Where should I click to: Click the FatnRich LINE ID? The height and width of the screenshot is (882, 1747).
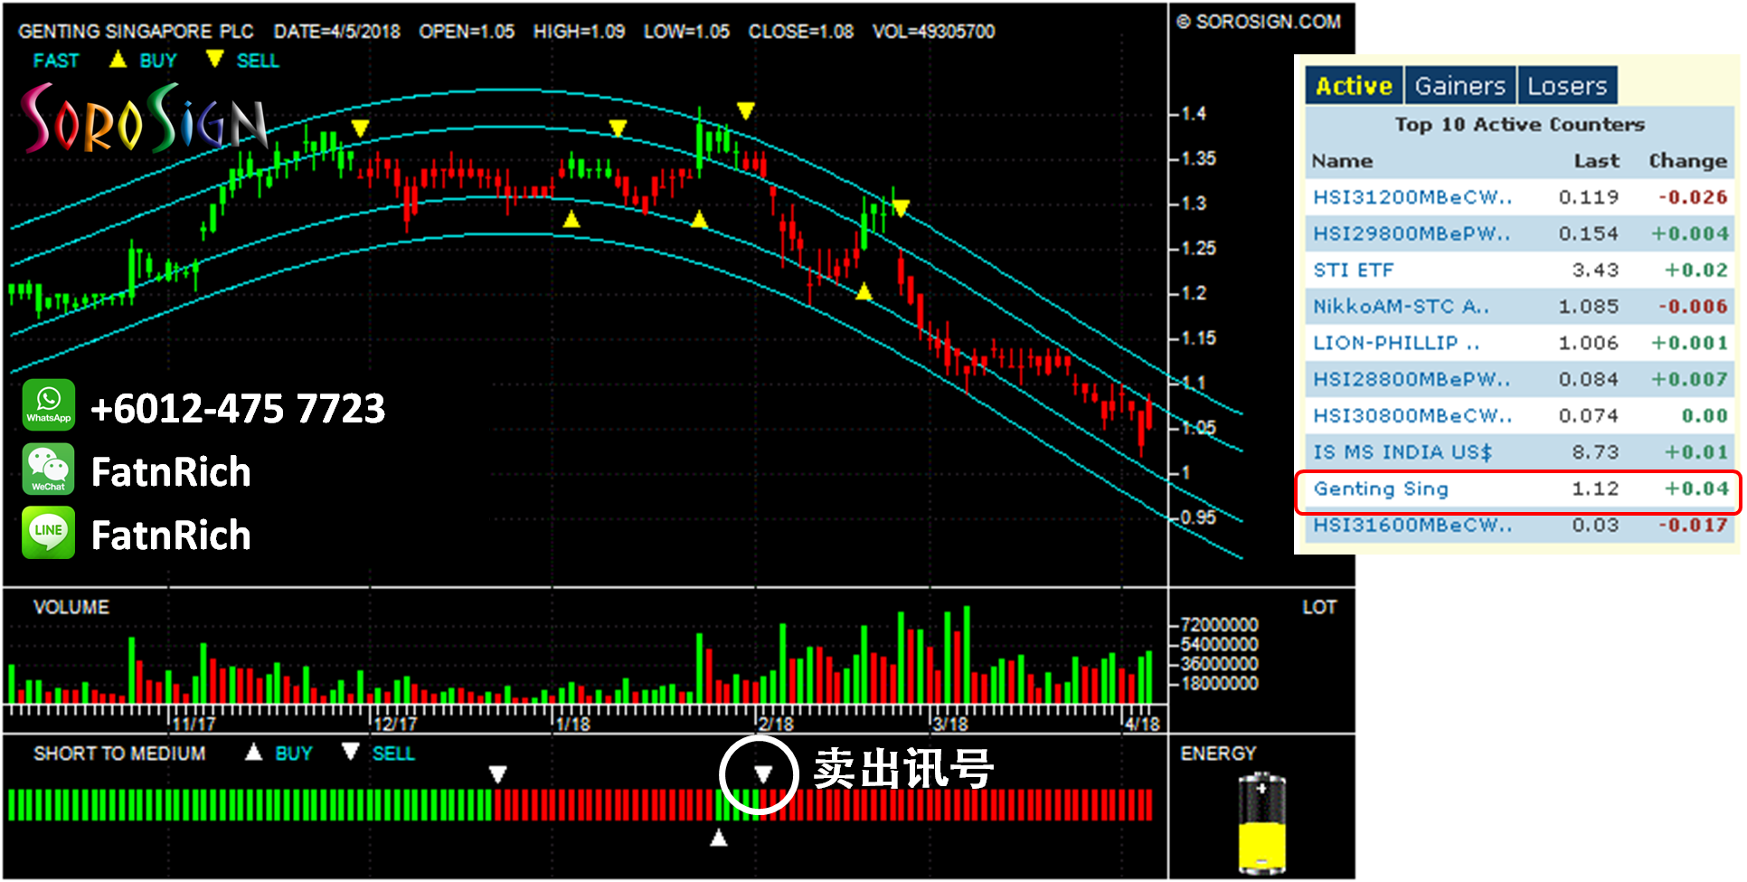click(171, 535)
